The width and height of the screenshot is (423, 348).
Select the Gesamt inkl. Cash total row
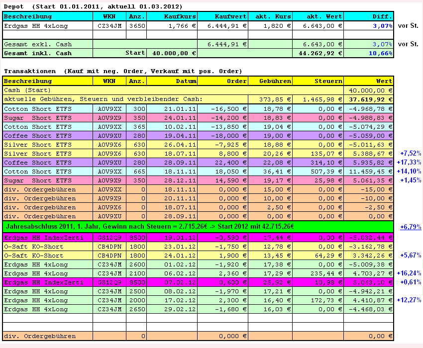(x=40, y=53)
